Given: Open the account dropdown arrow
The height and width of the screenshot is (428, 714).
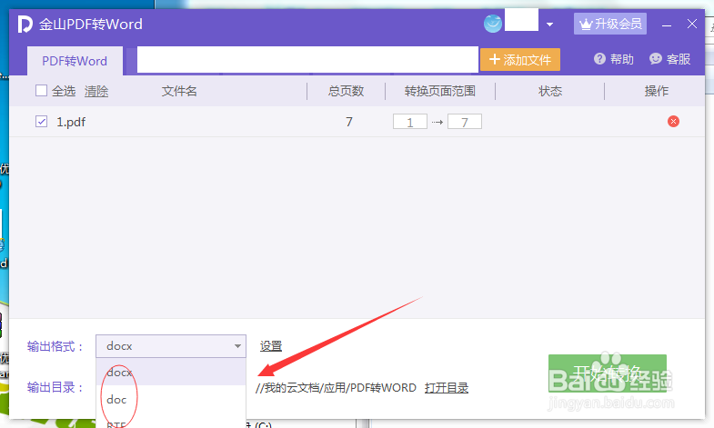Looking at the screenshot, I should coord(549,25).
